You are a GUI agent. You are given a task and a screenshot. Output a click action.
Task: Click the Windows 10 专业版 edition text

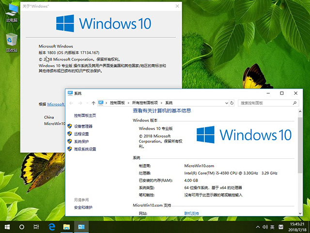point(156,128)
